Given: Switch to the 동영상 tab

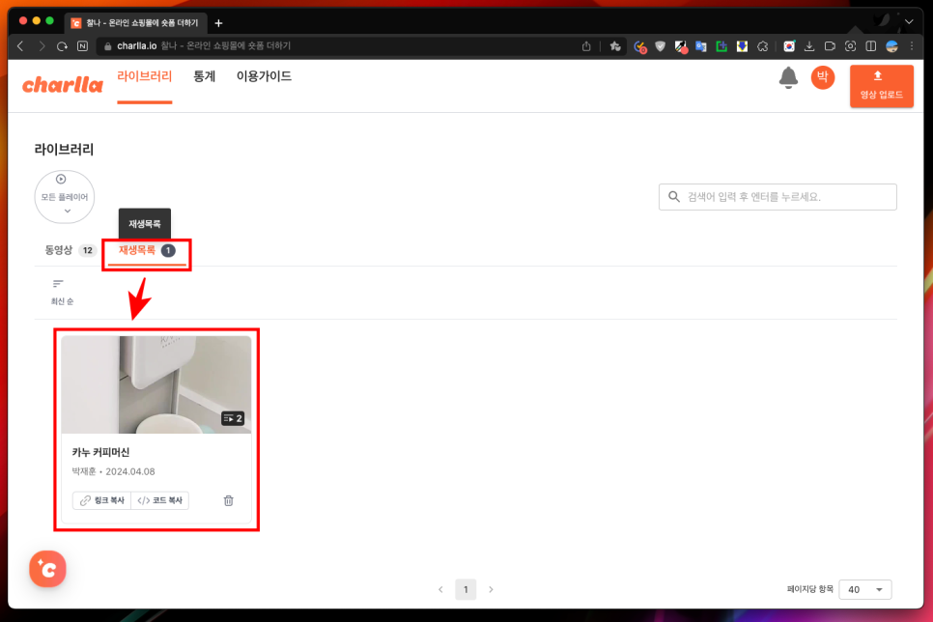Looking at the screenshot, I should (x=70, y=250).
